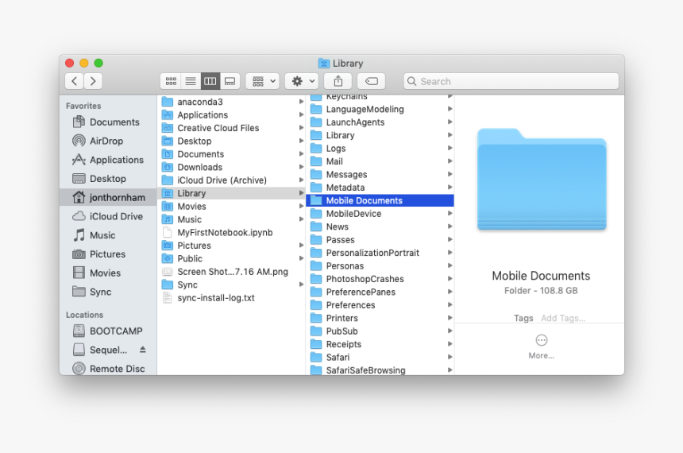Select the News folder
The image size is (683, 453).
(x=380, y=226)
